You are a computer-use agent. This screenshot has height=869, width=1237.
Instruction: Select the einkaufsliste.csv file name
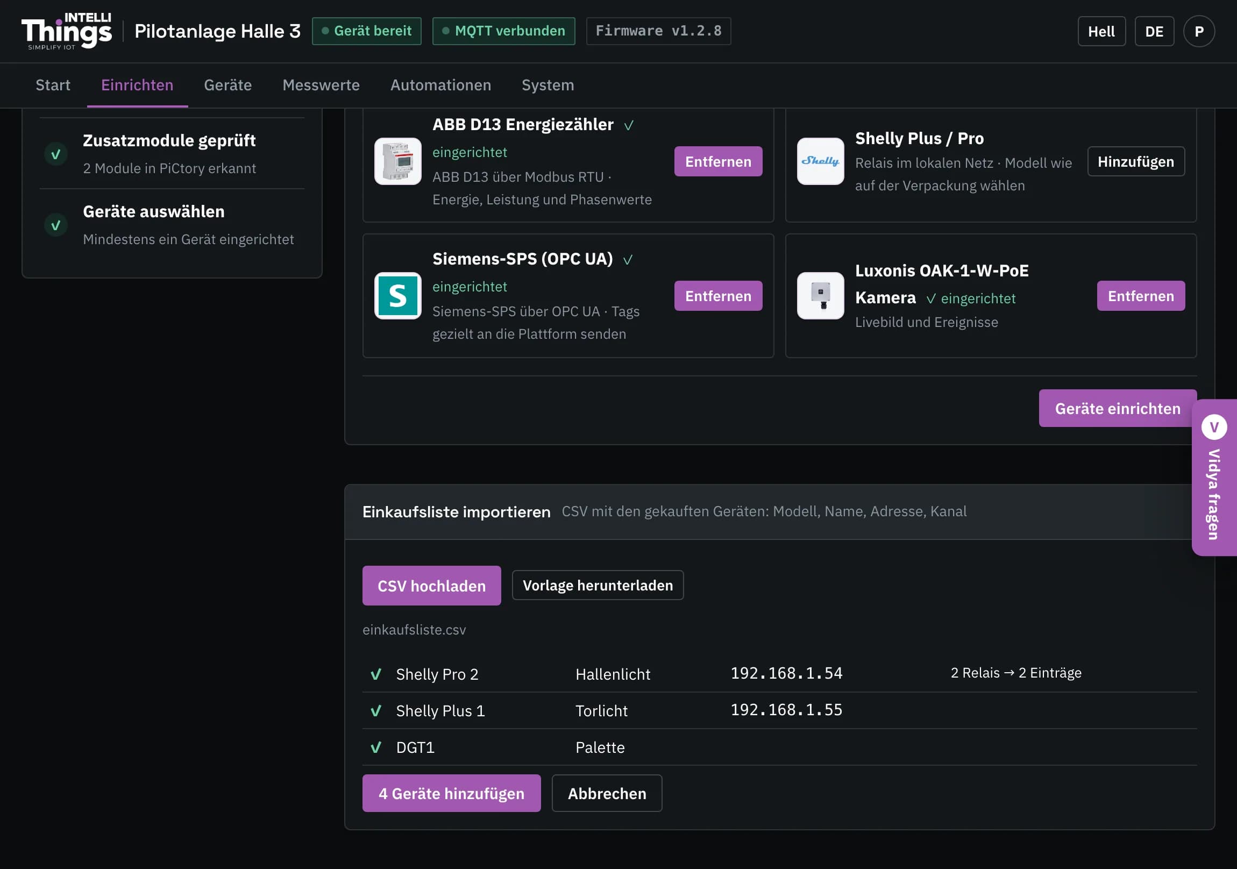click(414, 630)
